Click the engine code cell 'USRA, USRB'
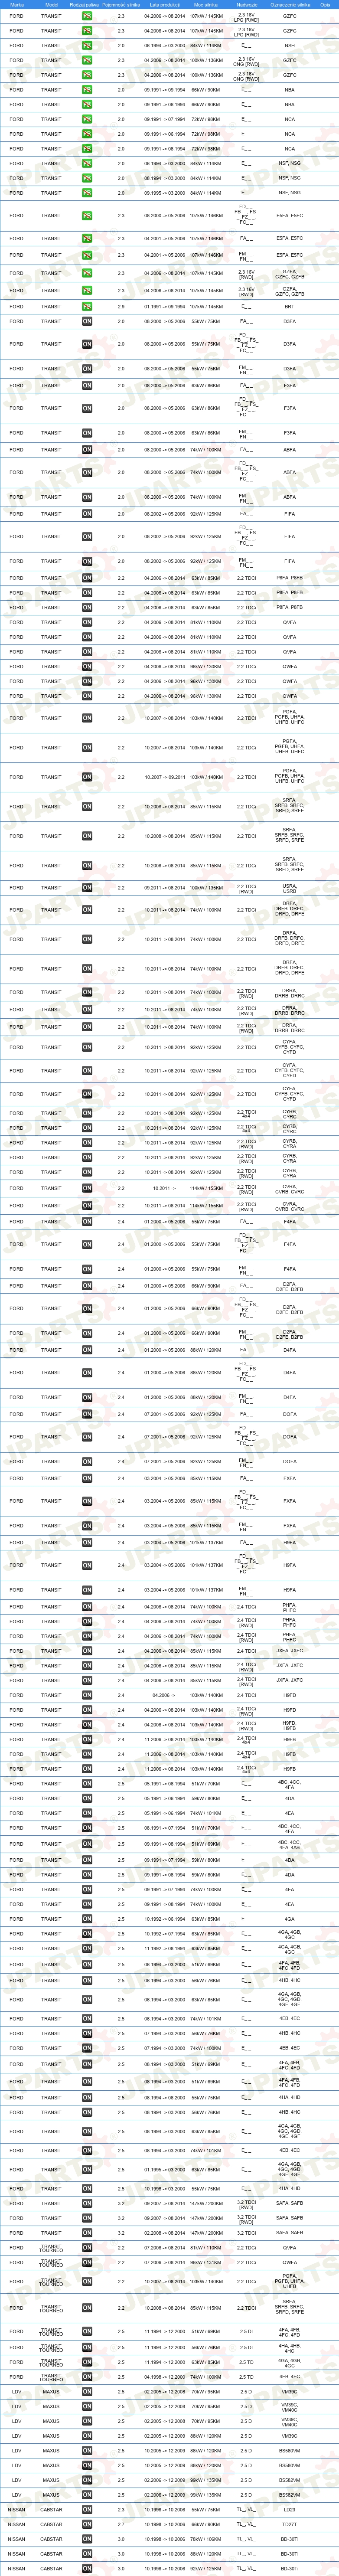 (x=290, y=888)
